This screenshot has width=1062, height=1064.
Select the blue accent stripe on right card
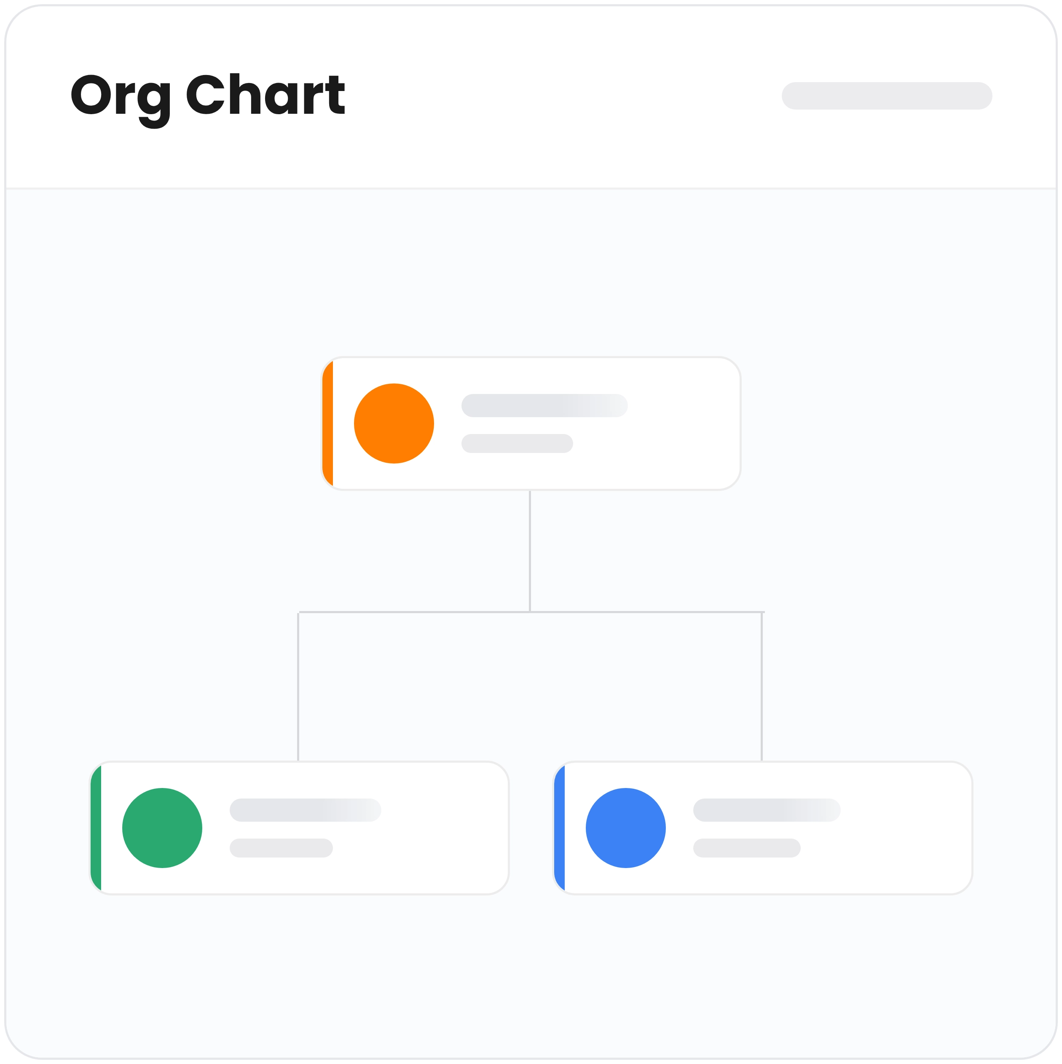click(x=560, y=828)
